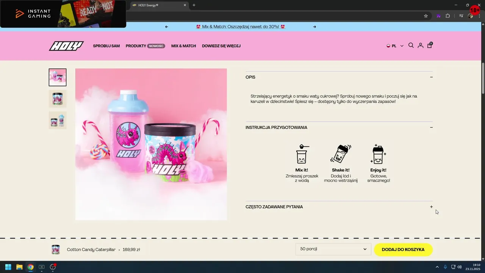Click Cotton Candy Caterpillar product name
This screenshot has width=485, height=273.
click(91, 249)
